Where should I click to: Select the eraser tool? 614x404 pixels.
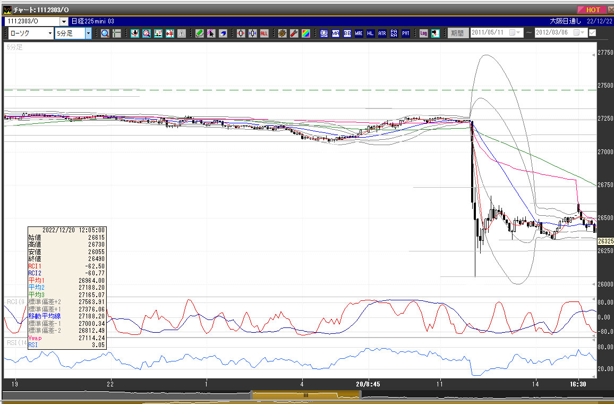[223, 33]
